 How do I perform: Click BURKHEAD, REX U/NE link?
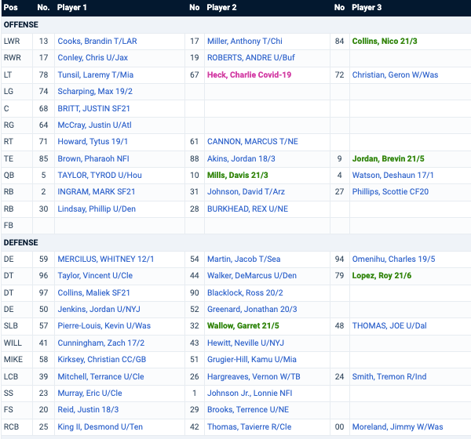coord(247,209)
